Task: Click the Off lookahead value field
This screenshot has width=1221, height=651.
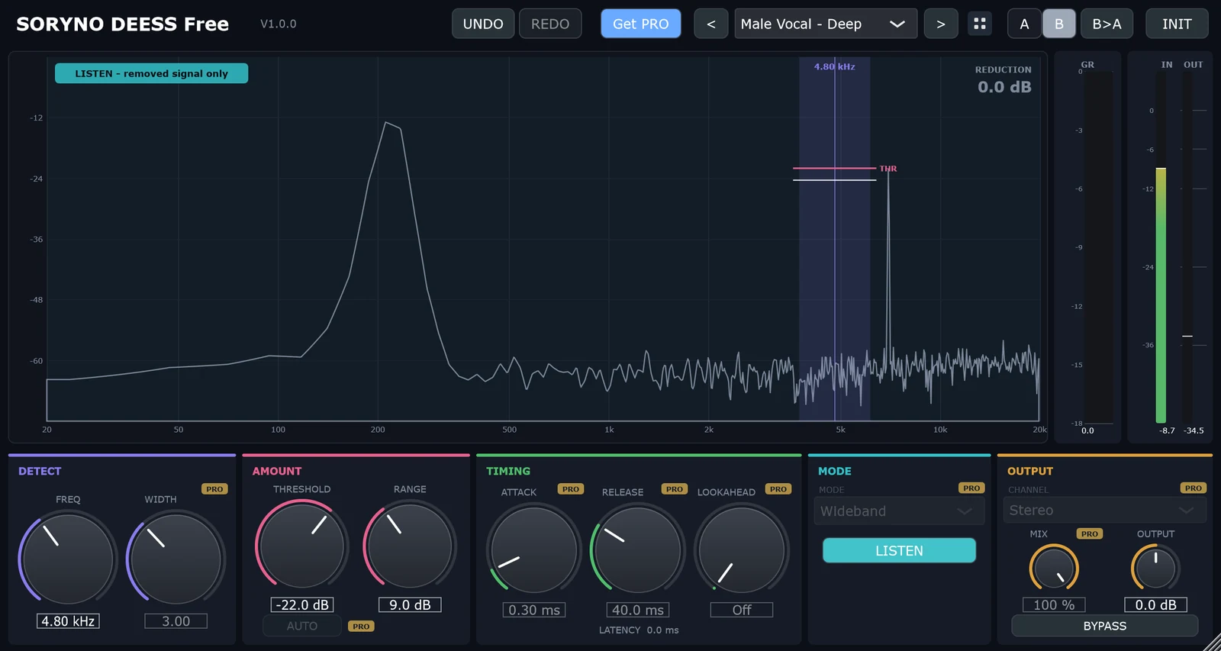Action: (742, 610)
